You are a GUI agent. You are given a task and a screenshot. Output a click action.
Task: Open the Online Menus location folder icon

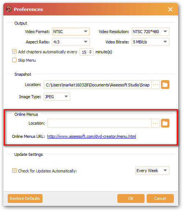[165, 123]
